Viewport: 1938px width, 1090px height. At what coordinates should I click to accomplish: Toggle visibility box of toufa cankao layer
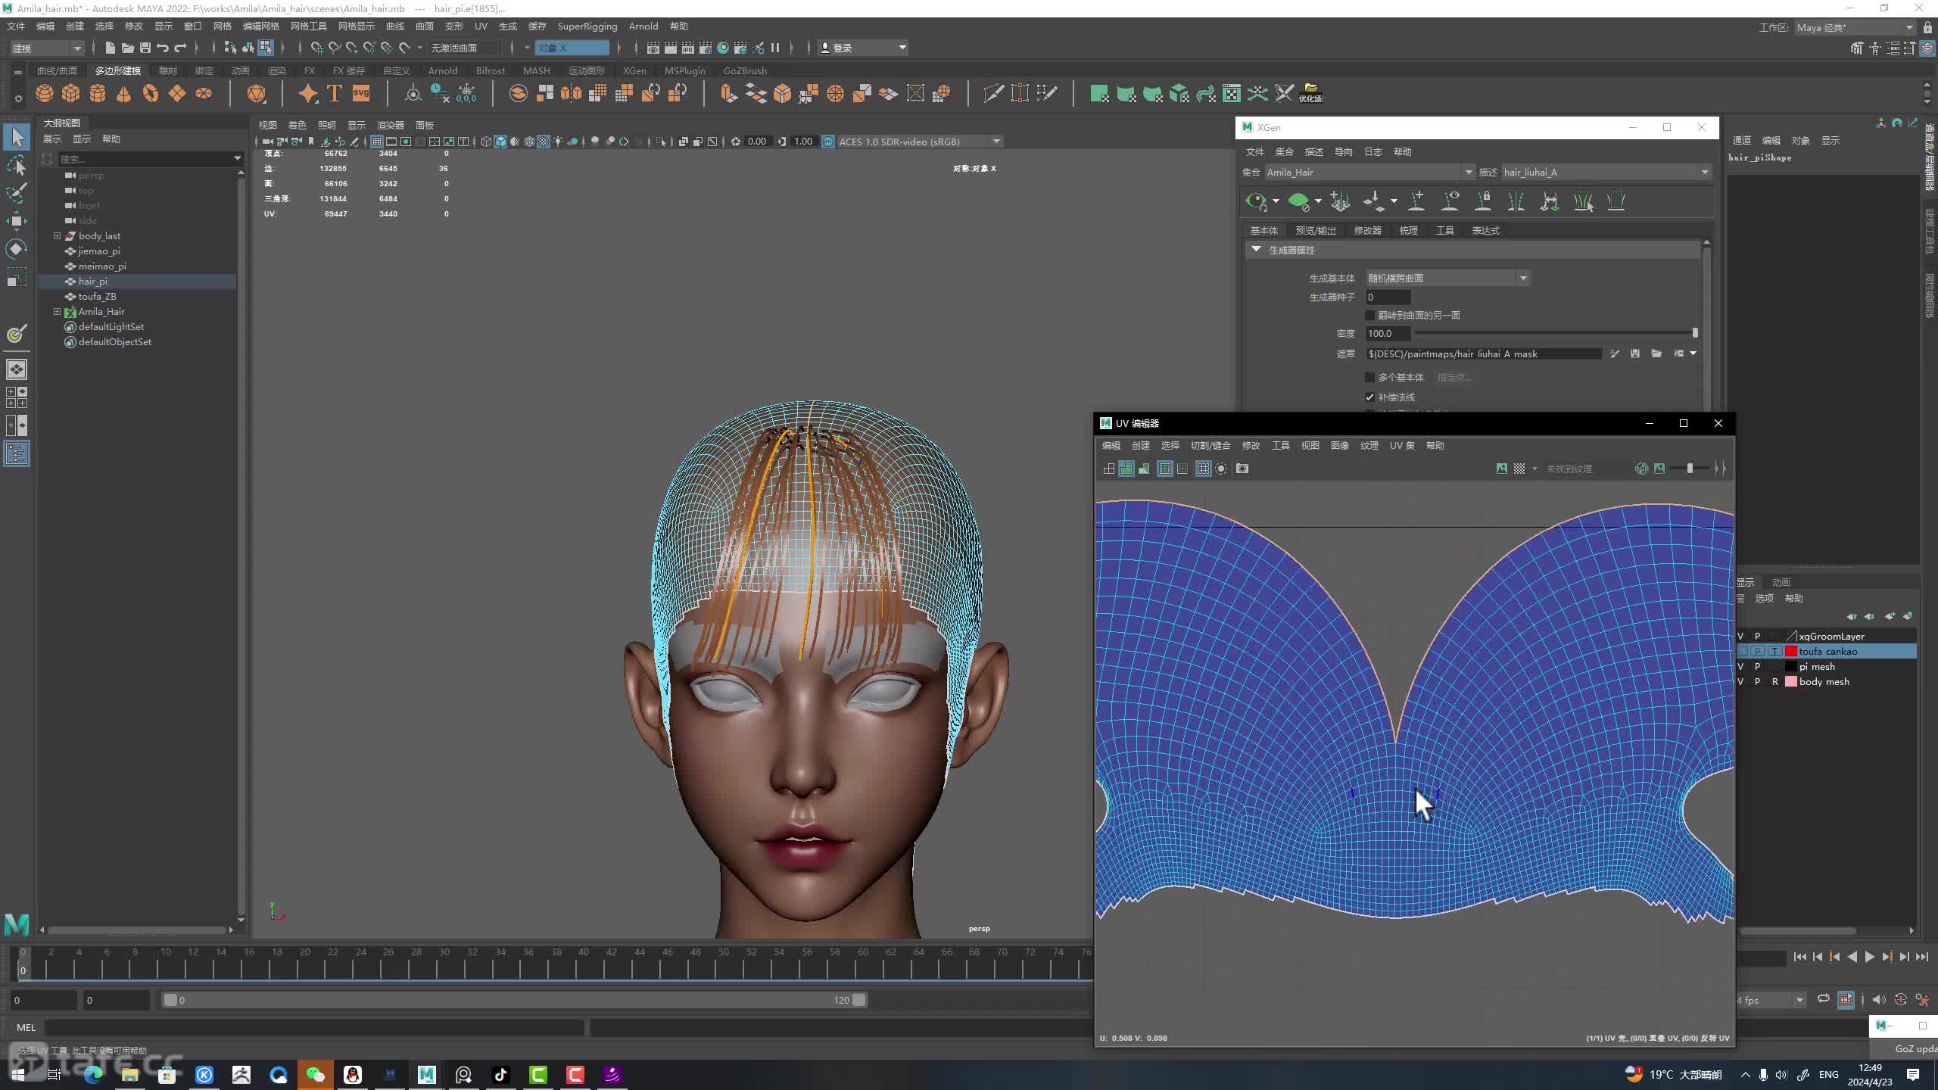[x=1740, y=652]
